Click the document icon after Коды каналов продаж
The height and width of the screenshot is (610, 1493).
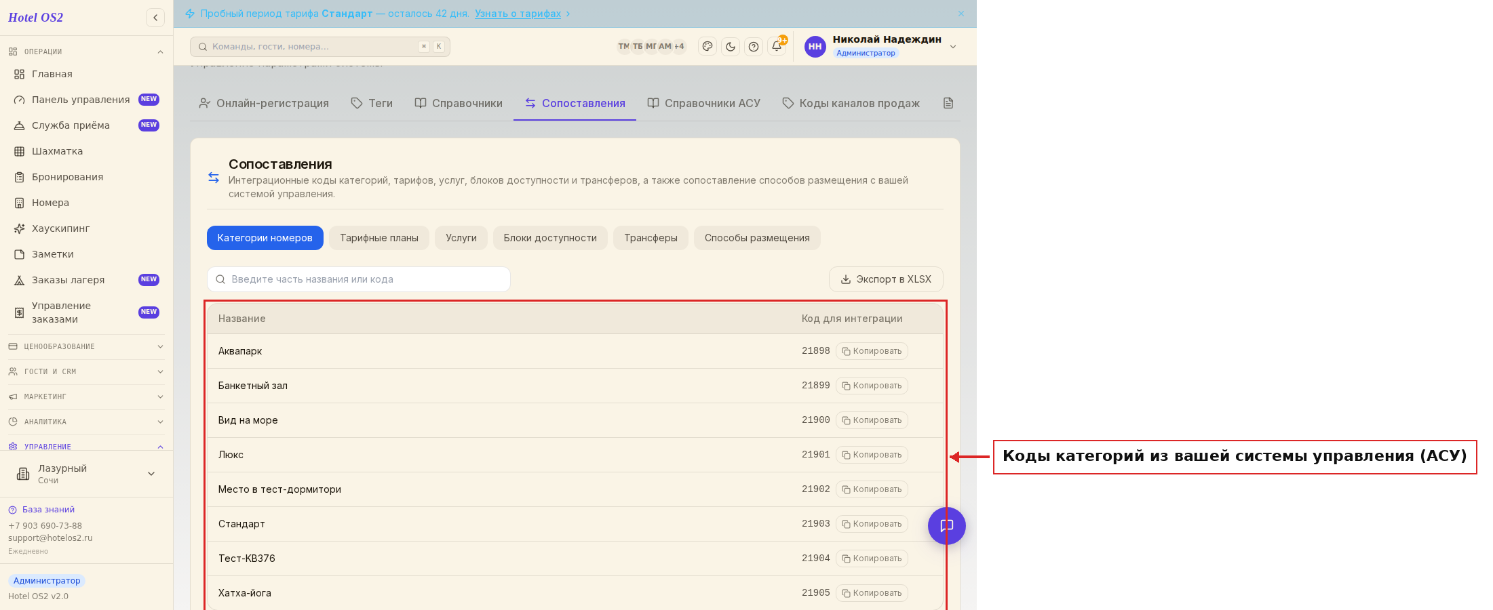pyautogui.click(x=948, y=103)
